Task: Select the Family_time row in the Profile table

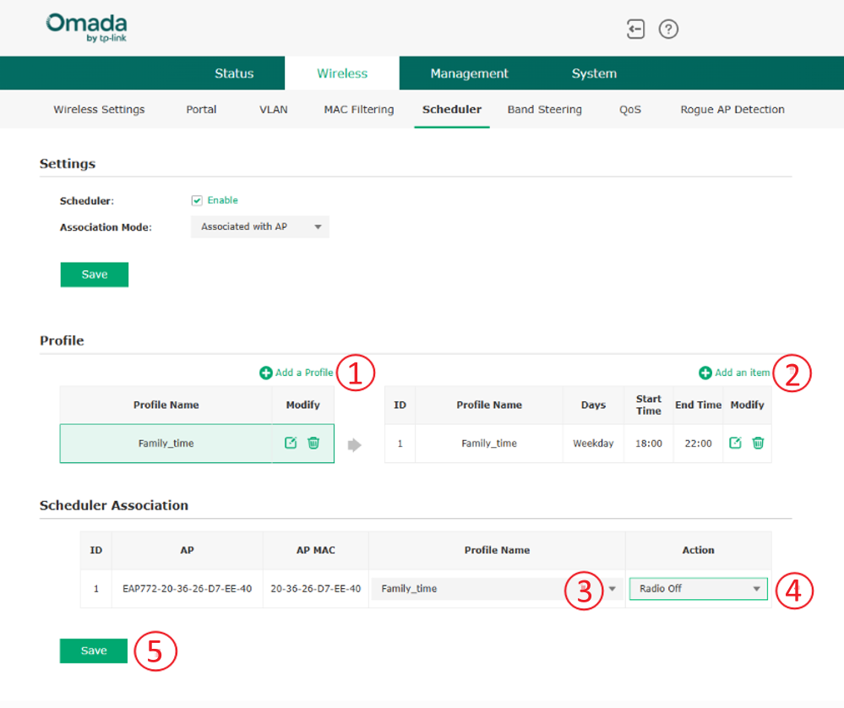Action: 166,443
